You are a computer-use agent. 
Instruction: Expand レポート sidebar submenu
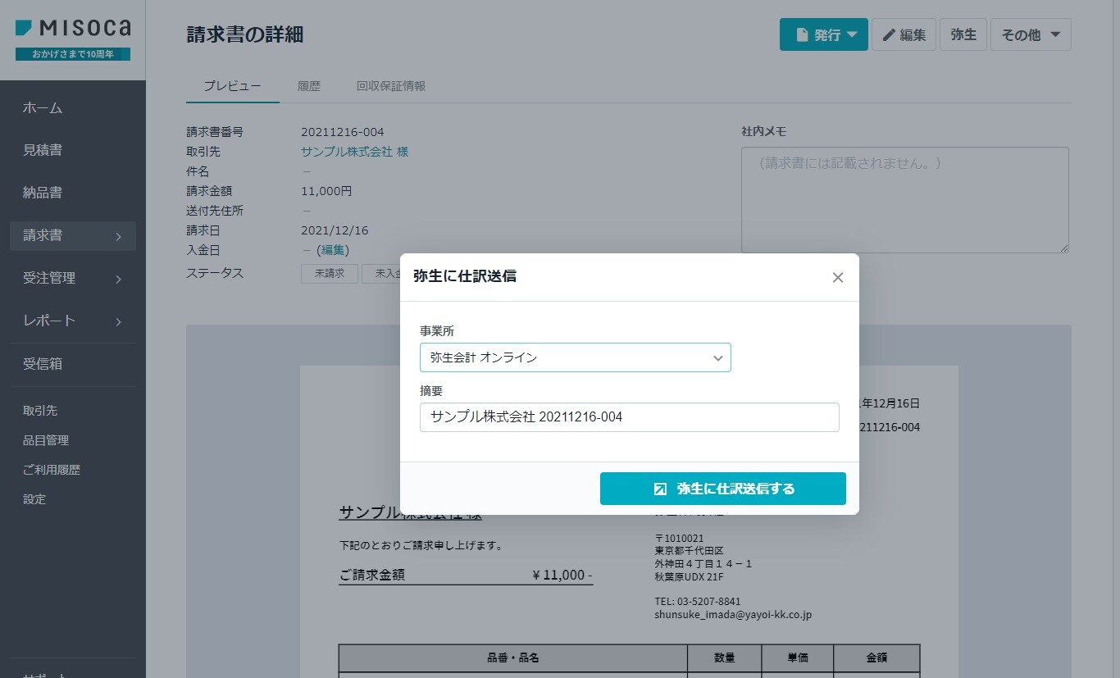click(x=73, y=321)
